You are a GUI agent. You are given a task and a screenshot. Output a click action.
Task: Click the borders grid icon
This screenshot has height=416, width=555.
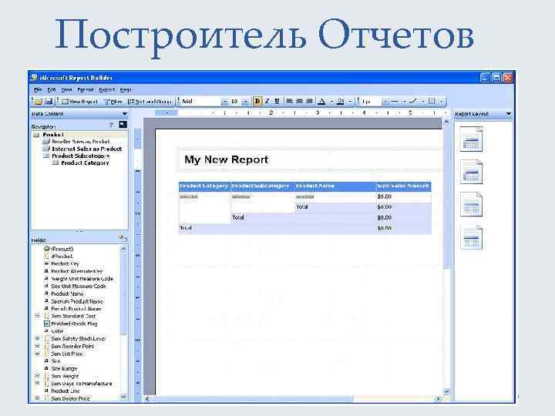[x=432, y=102]
